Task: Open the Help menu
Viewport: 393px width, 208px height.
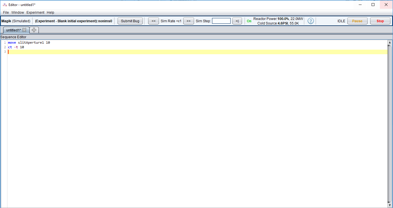Action: 51,13
